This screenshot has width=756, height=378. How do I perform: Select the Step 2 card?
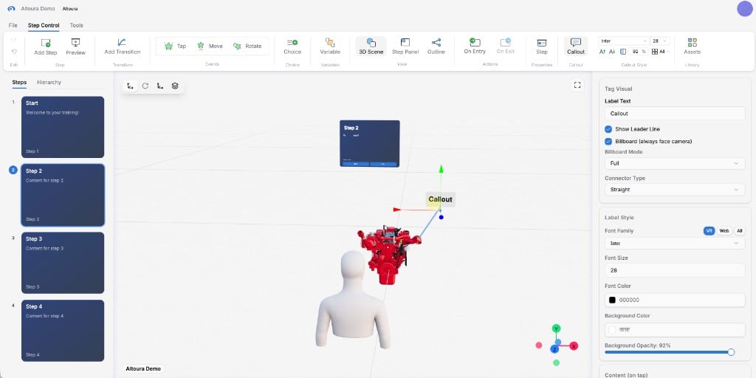click(63, 195)
